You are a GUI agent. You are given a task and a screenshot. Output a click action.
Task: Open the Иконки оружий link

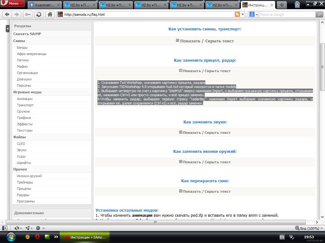pyautogui.click(x=29, y=176)
